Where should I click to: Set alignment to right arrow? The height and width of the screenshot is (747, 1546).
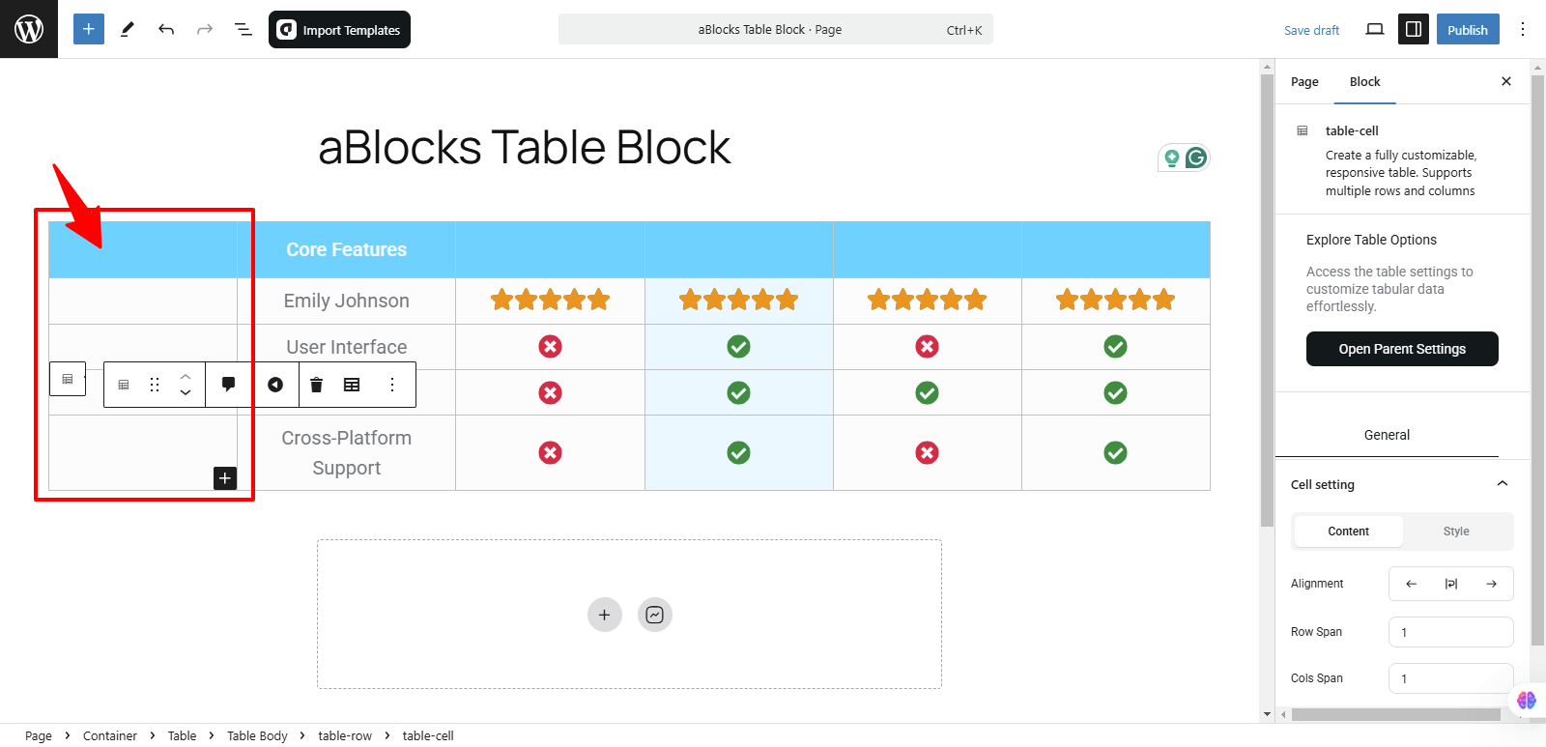(x=1492, y=584)
